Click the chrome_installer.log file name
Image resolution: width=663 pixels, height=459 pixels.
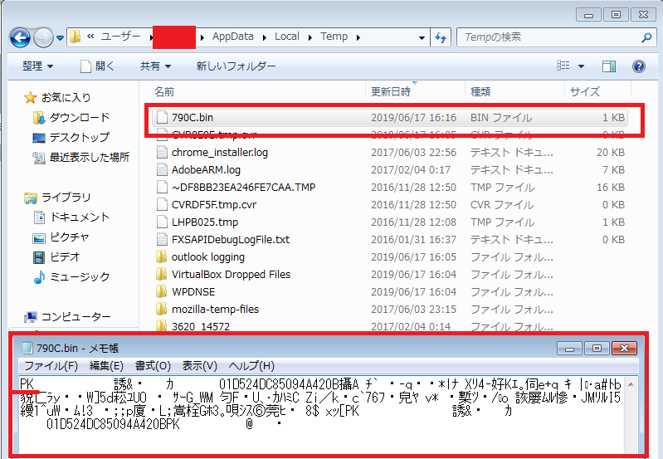click(x=219, y=152)
